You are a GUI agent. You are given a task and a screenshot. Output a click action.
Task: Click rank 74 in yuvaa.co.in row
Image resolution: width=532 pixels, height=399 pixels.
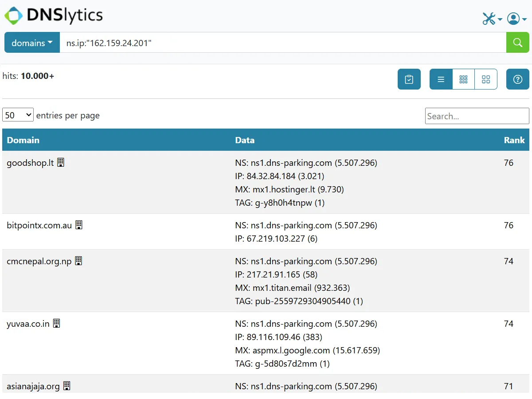509,324
